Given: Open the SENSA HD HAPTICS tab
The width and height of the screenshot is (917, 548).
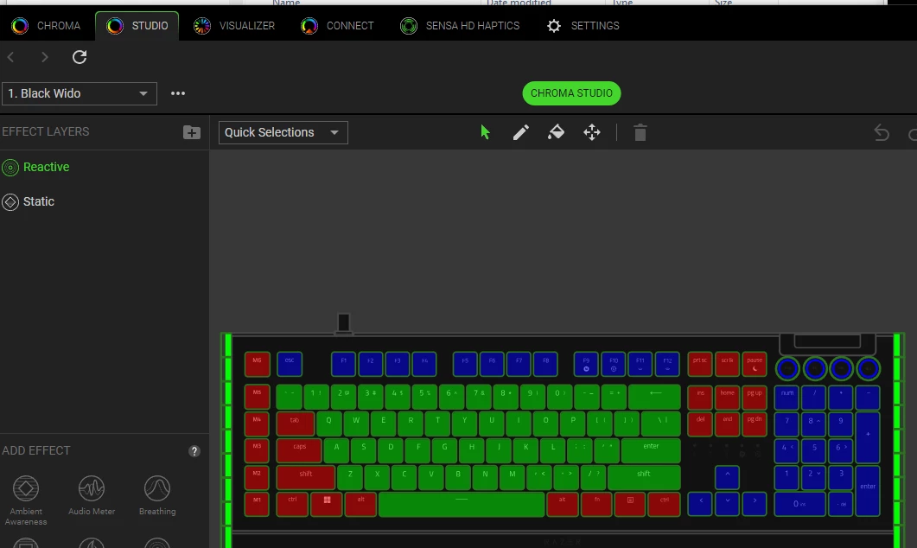Looking at the screenshot, I should [x=460, y=26].
